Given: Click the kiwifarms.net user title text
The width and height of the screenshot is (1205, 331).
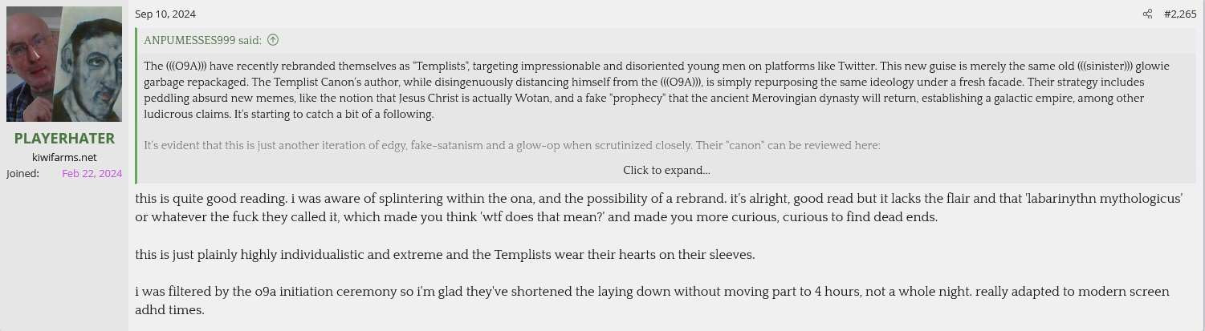Looking at the screenshot, I should coord(64,157).
